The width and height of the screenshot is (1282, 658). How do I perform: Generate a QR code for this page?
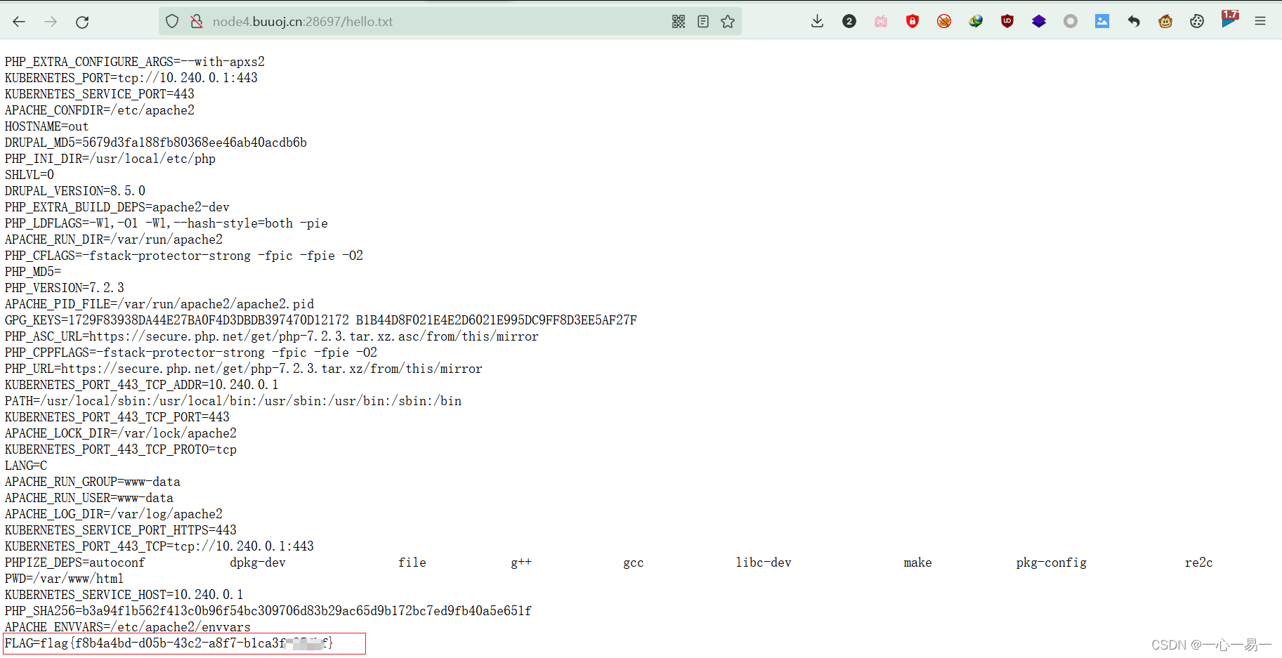(679, 22)
